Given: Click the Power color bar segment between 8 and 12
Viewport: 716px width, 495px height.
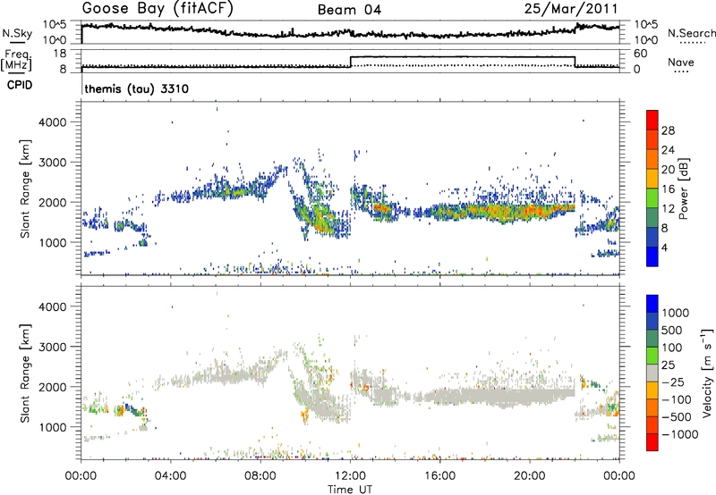Looking at the screenshot, I should (652, 218).
